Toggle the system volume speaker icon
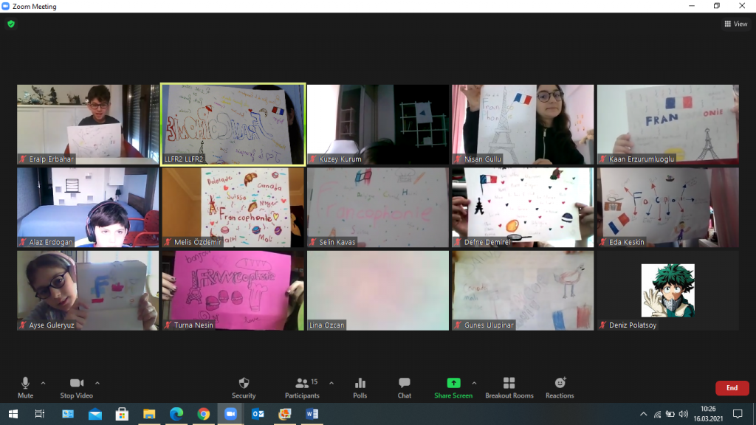The image size is (756, 425). click(683, 414)
